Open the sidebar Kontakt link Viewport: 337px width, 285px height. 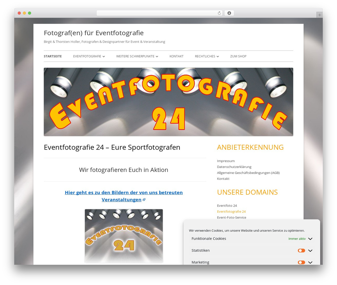click(223, 179)
